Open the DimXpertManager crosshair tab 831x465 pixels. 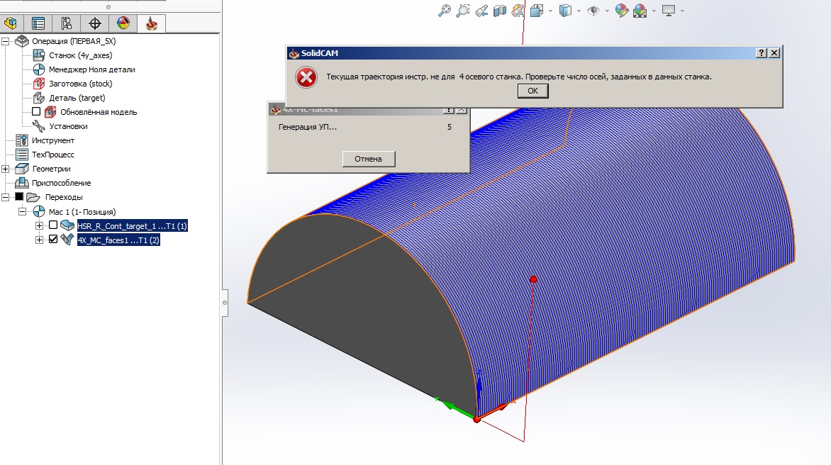pos(95,23)
